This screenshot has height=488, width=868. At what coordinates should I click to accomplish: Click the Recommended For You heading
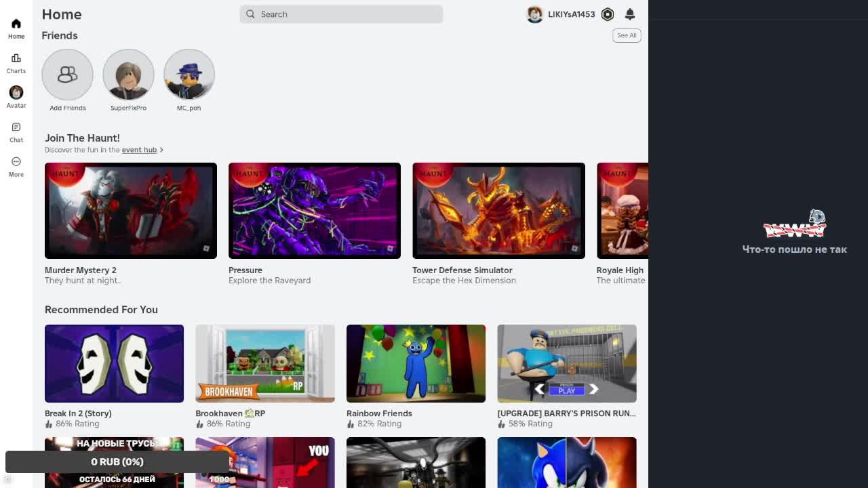tap(101, 310)
